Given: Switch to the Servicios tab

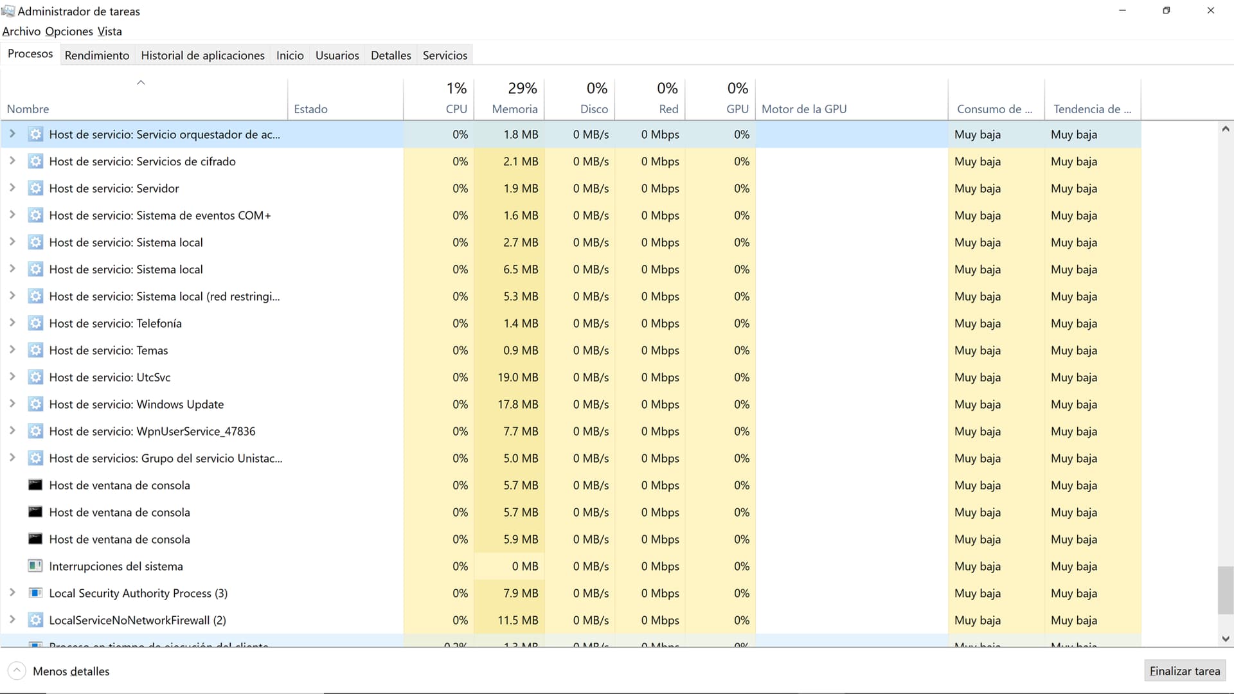Looking at the screenshot, I should point(445,55).
